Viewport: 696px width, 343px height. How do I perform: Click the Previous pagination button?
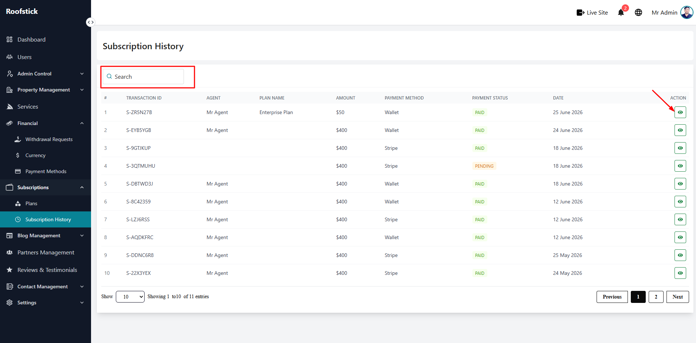pos(612,297)
